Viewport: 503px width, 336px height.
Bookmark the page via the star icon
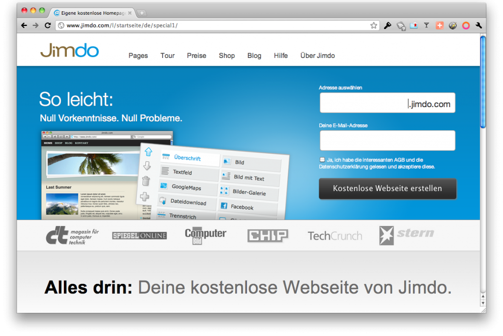(373, 25)
